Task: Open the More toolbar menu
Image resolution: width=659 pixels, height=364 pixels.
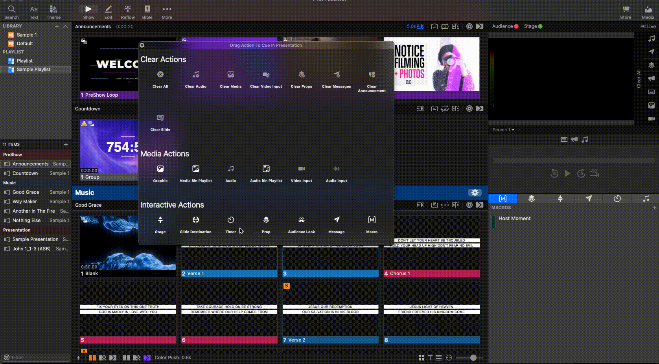Action: tap(167, 12)
